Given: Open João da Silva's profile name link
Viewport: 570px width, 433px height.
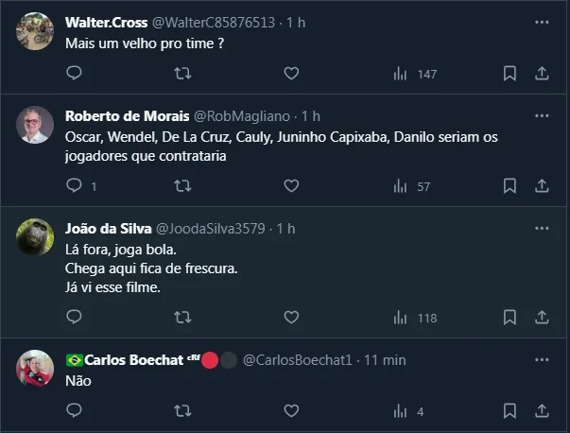Looking at the screenshot, I should (x=107, y=228).
